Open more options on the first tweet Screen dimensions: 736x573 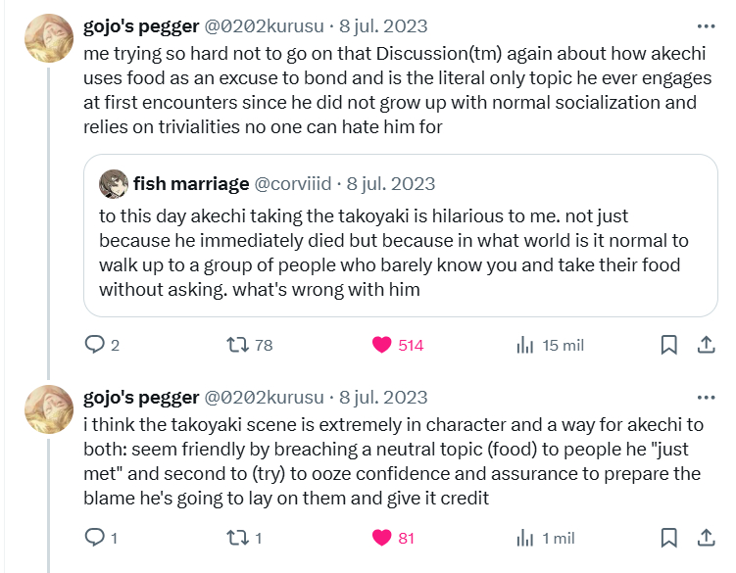coord(705,26)
